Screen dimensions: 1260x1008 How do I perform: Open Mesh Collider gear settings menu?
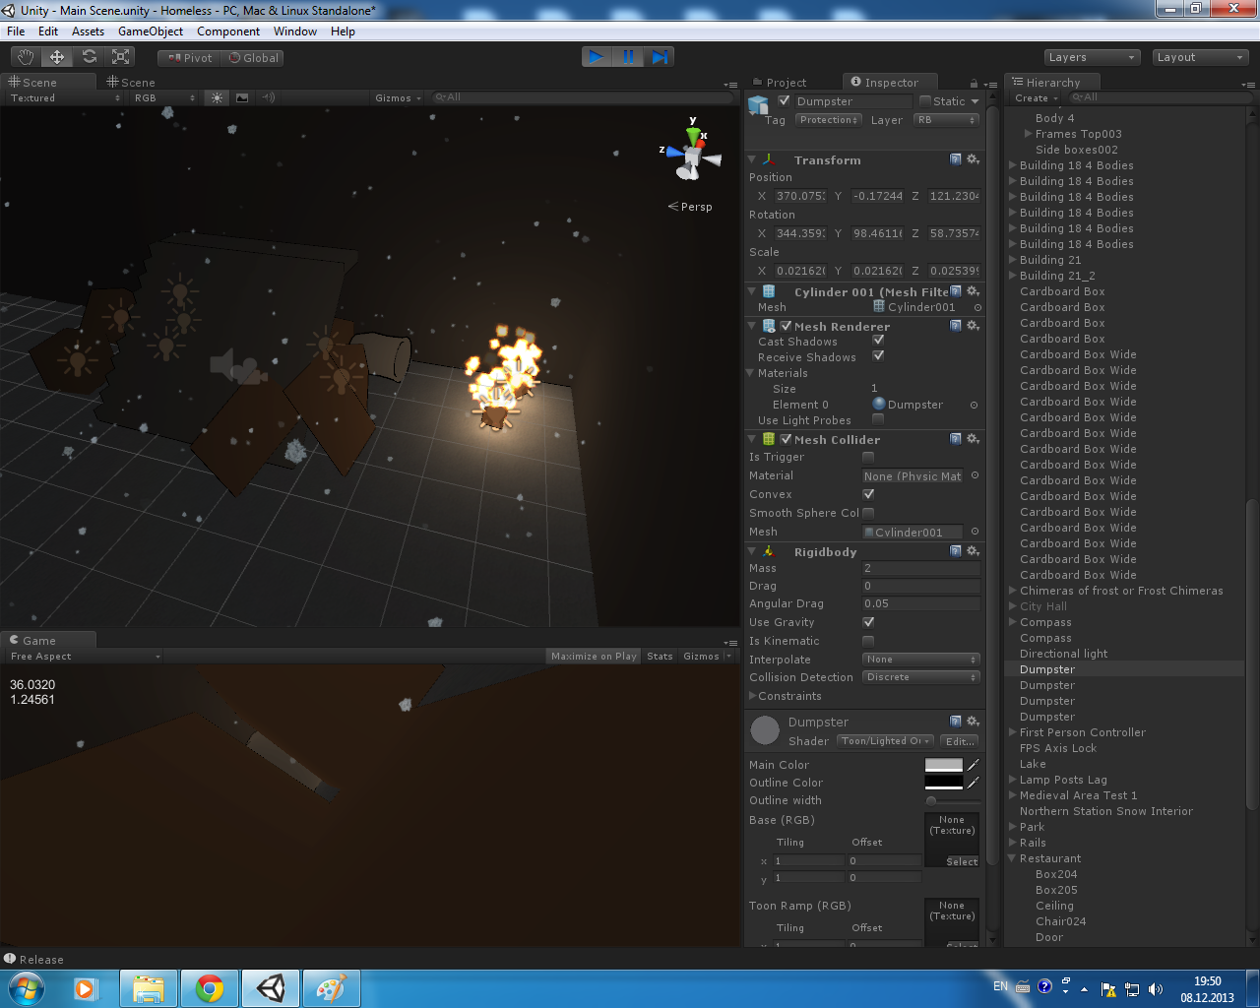pyautogui.click(x=973, y=439)
